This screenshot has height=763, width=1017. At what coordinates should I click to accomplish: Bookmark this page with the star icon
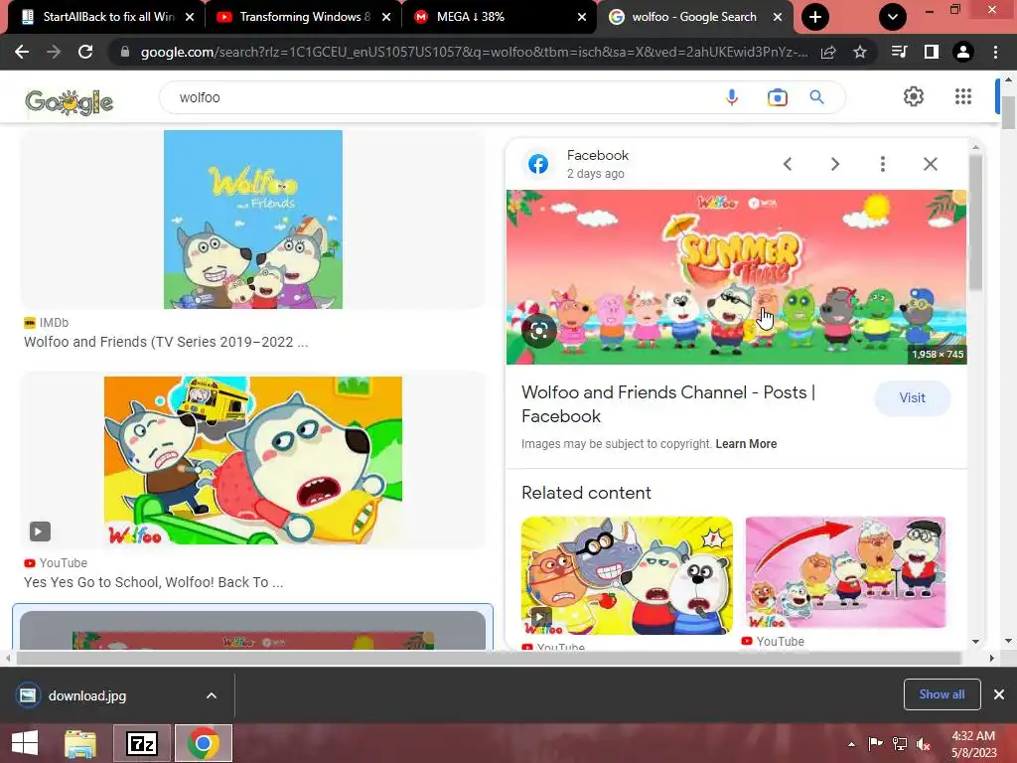click(860, 52)
